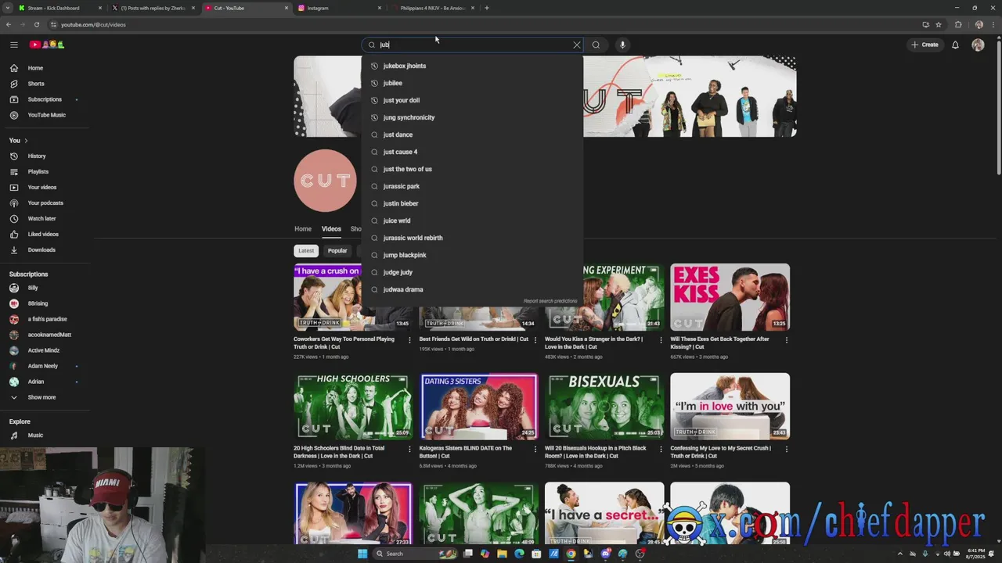
Task: Click into the YouTube search field
Action: pyautogui.click(x=474, y=45)
